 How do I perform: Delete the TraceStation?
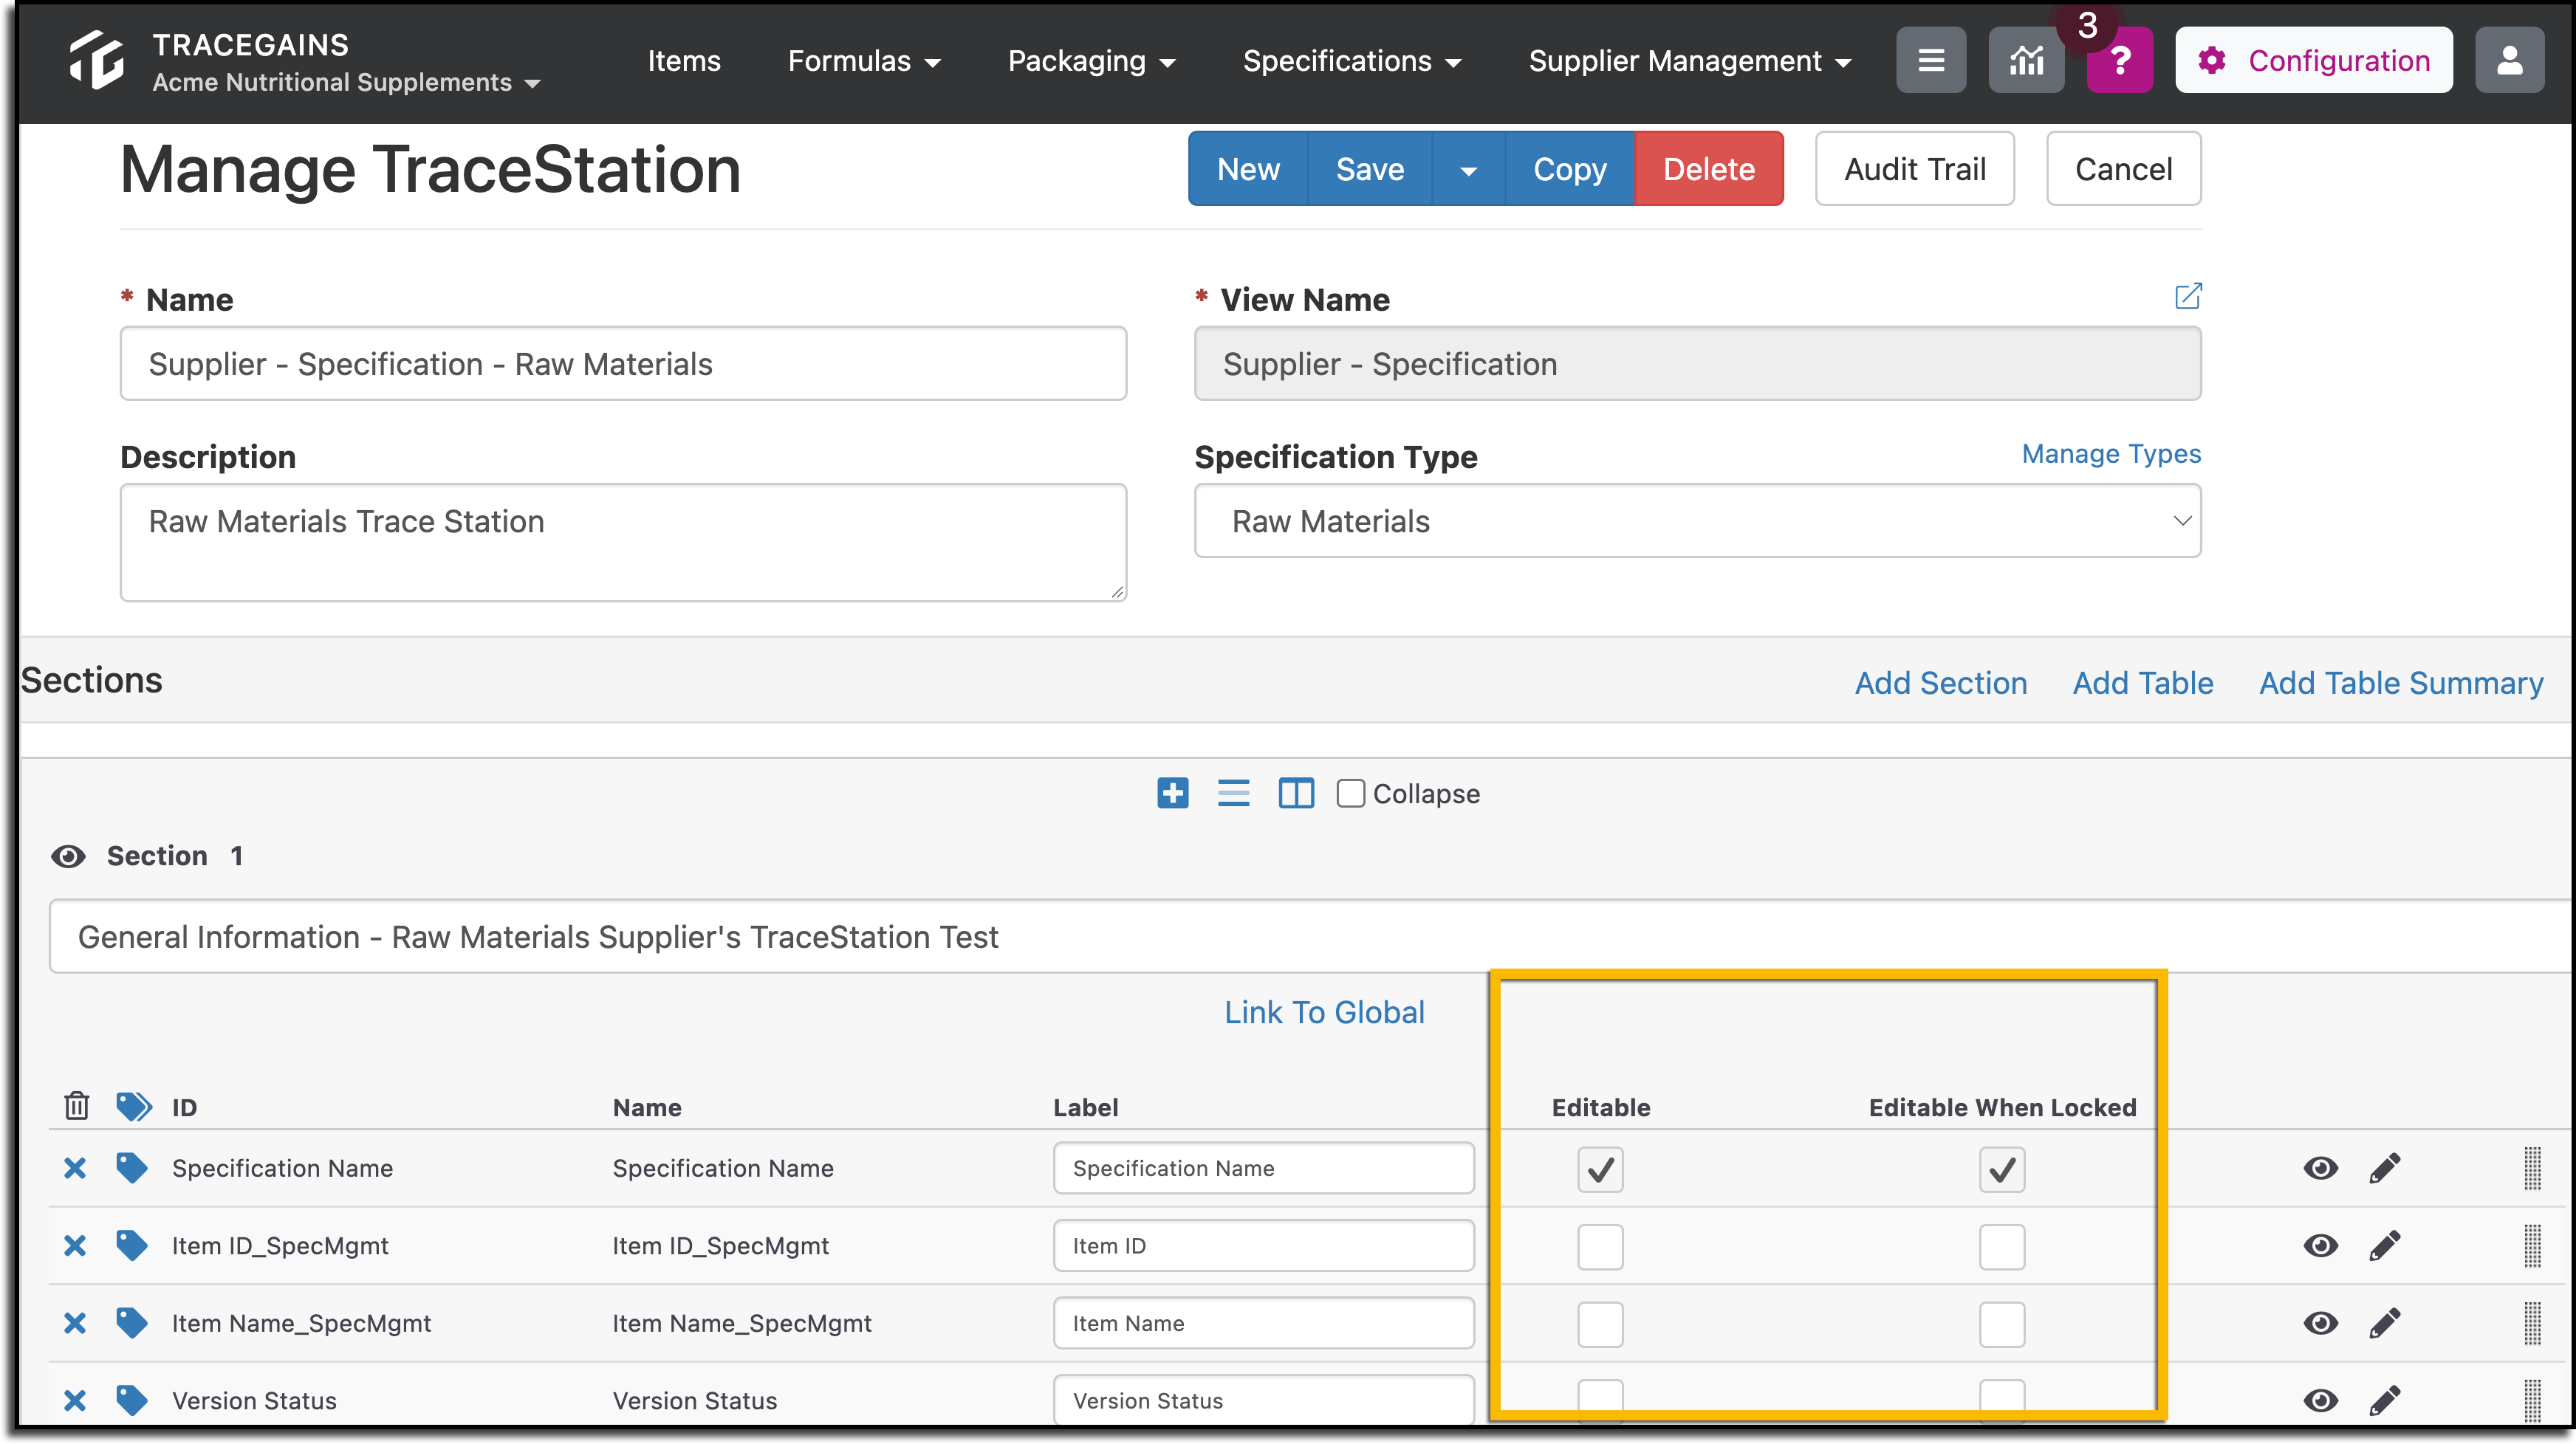pos(1709,169)
